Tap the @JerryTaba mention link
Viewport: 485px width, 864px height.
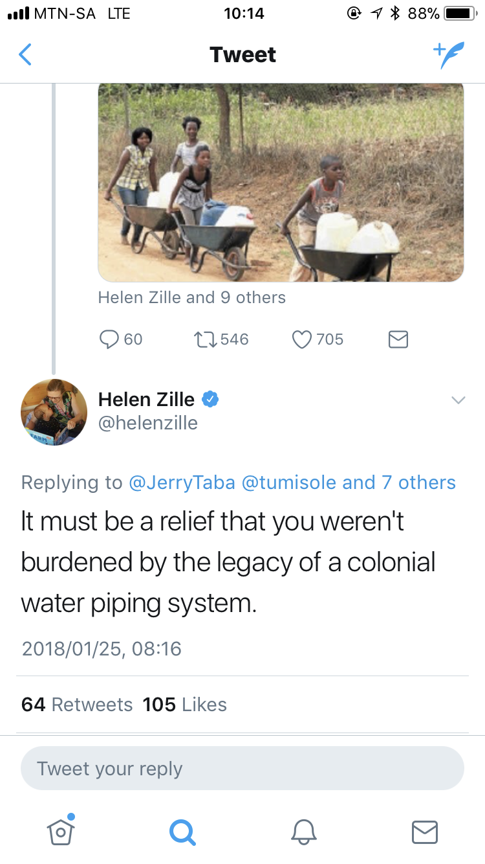coord(182,483)
